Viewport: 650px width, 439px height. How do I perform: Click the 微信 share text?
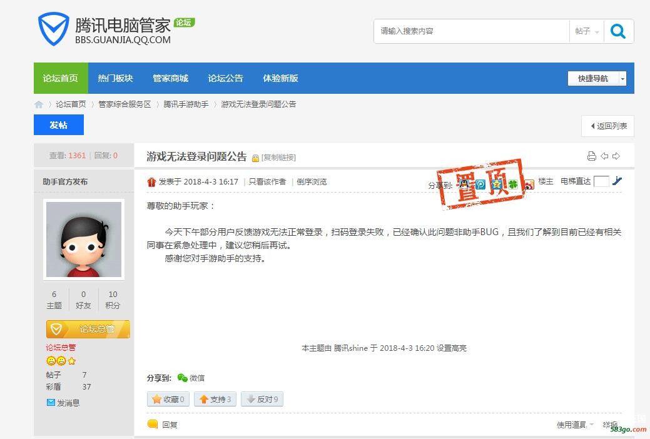coord(197,378)
